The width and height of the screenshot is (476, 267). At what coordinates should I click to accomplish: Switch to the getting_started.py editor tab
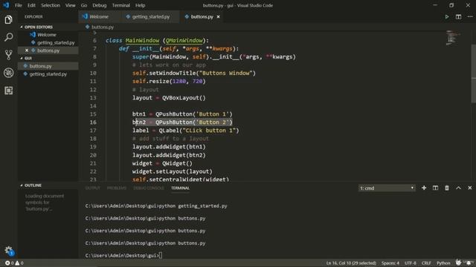coord(150,16)
